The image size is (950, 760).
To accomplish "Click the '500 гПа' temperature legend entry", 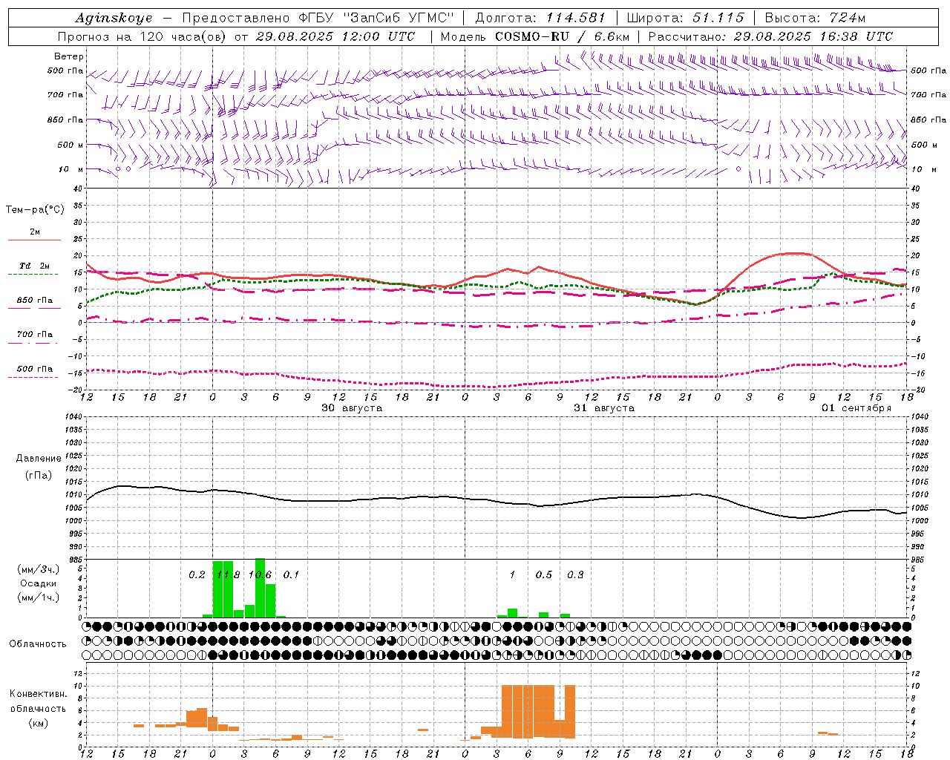I will pos(35,369).
